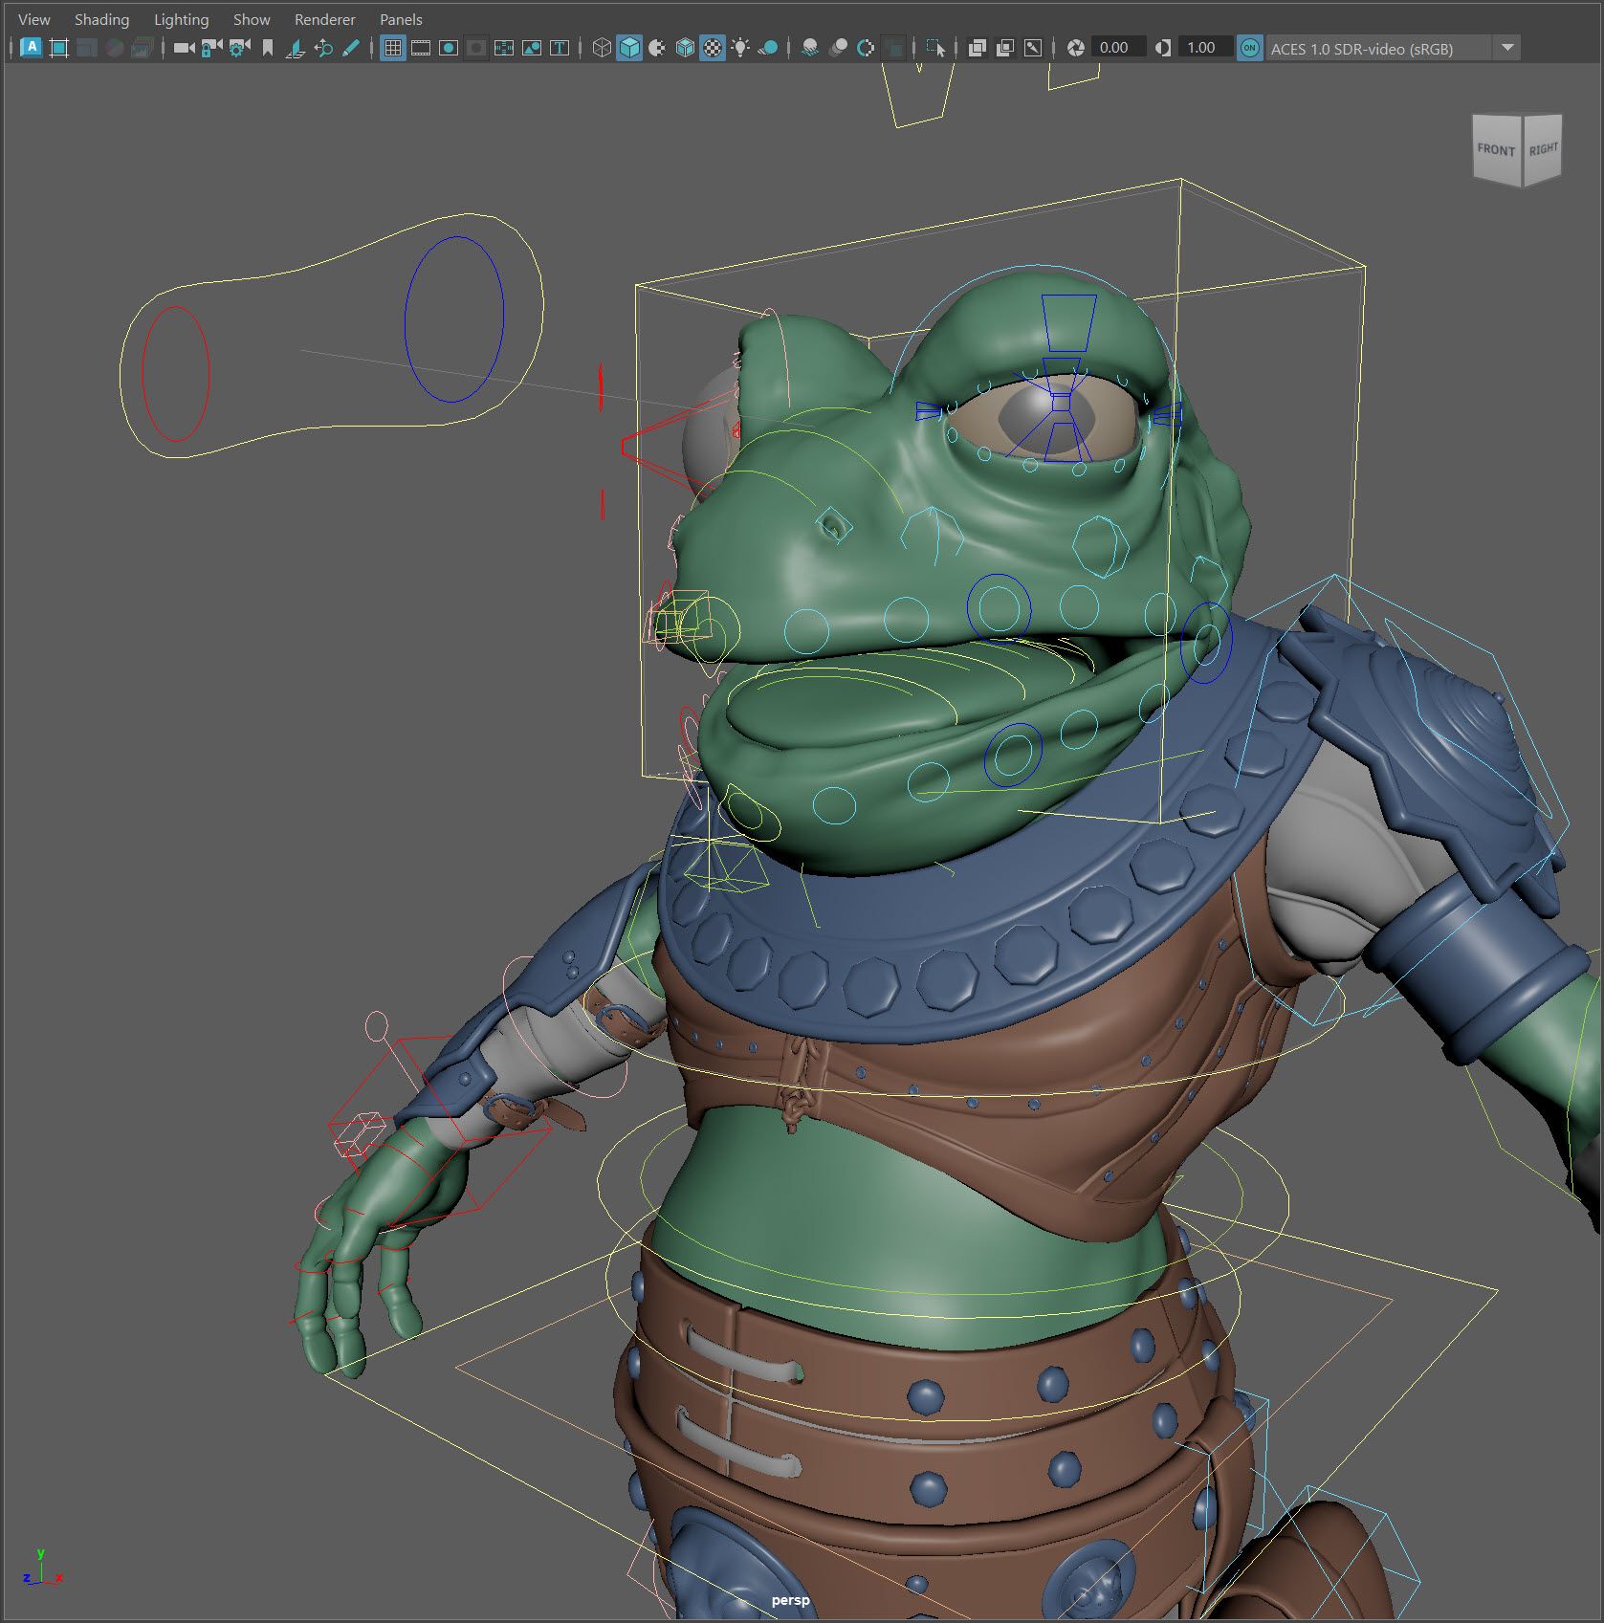Toggle lock camera icon

(x=211, y=48)
